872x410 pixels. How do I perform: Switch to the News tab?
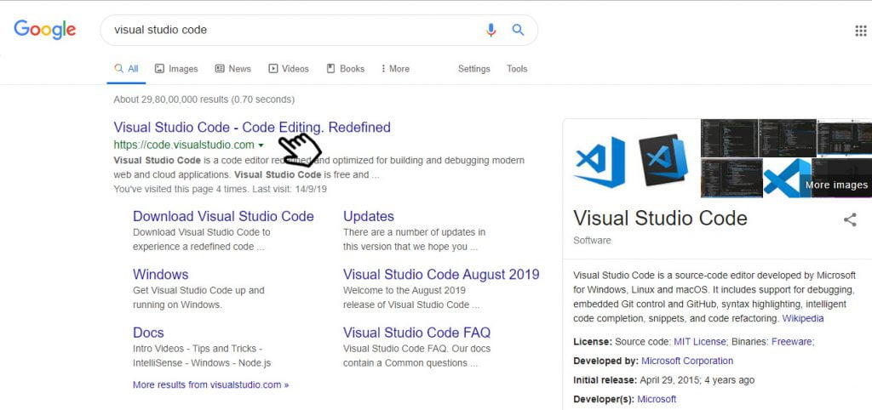pyautogui.click(x=232, y=69)
